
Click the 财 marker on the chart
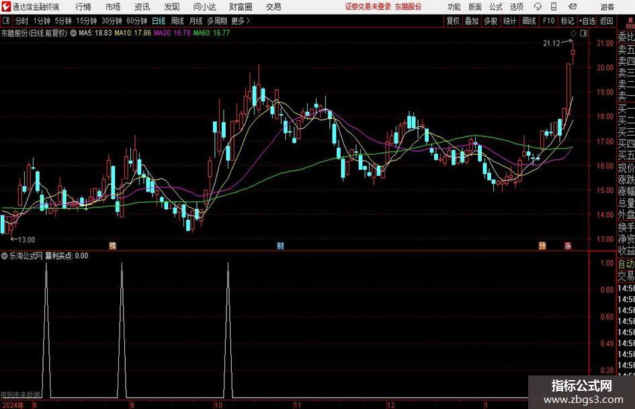click(280, 246)
